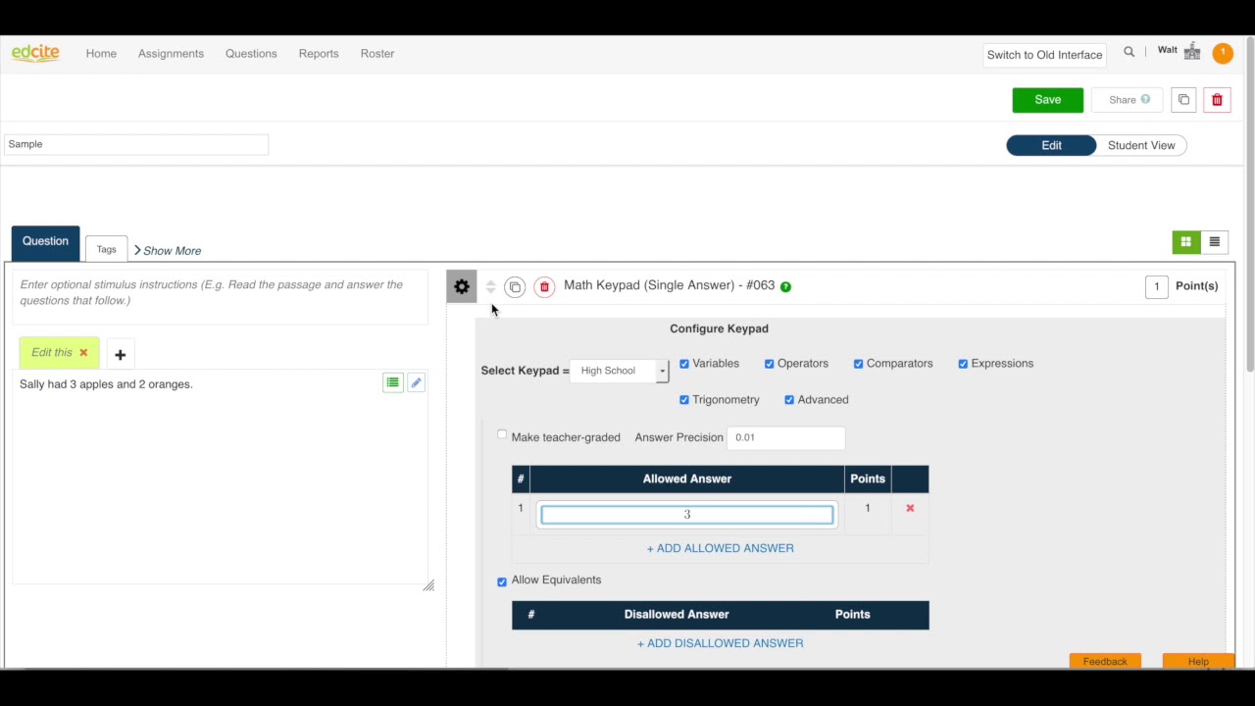Click the Walt user name
Viewport: 1255px width, 706px height.
1167,50
